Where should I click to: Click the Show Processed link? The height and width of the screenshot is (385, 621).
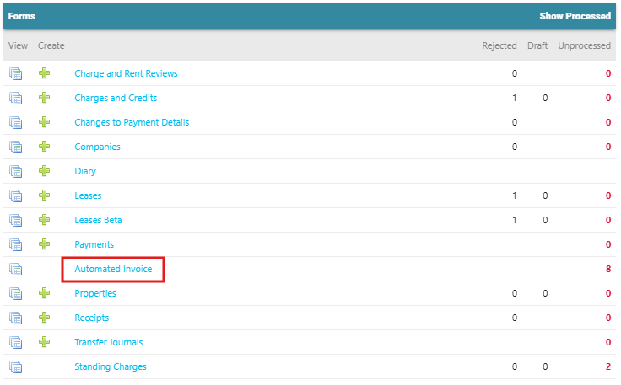(575, 16)
